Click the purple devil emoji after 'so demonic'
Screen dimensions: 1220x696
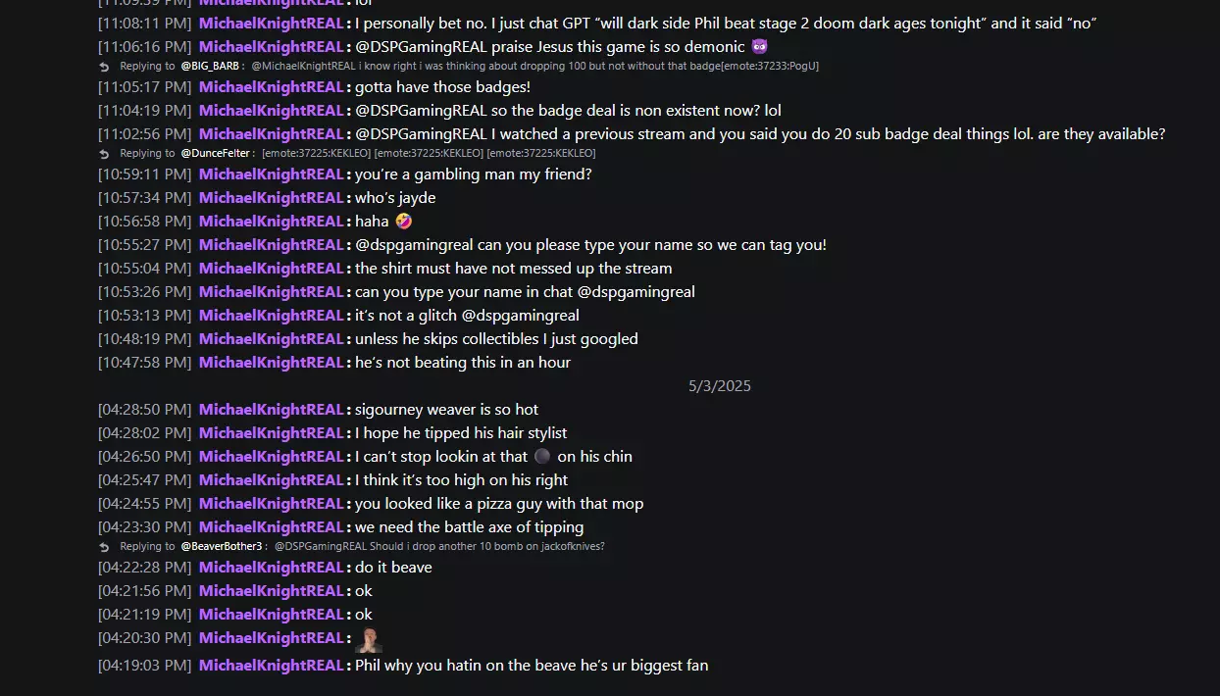[x=759, y=47]
